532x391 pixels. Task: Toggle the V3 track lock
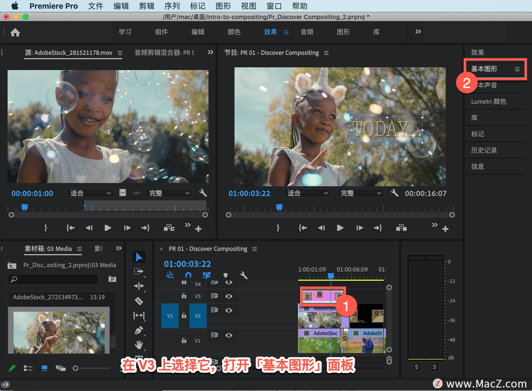point(184,296)
